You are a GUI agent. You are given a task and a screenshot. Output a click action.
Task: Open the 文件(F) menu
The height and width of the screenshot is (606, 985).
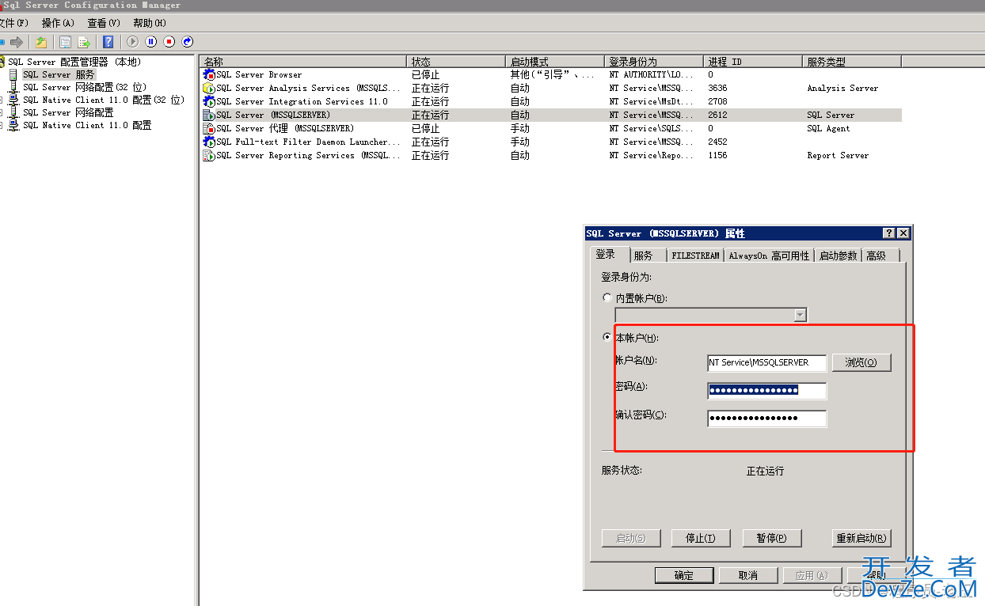13,23
